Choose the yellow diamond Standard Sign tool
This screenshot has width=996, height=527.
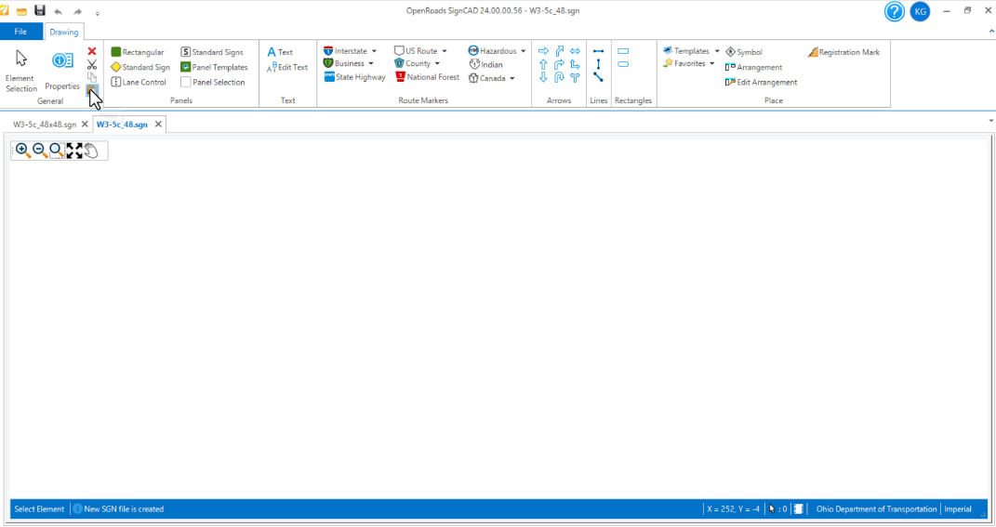point(140,67)
